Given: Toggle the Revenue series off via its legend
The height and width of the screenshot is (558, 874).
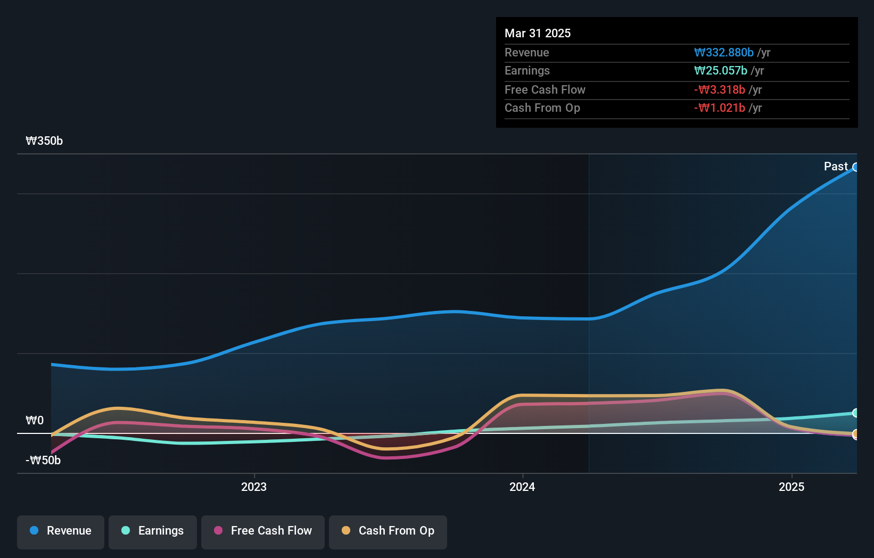Looking at the screenshot, I should pyautogui.click(x=60, y=531).
